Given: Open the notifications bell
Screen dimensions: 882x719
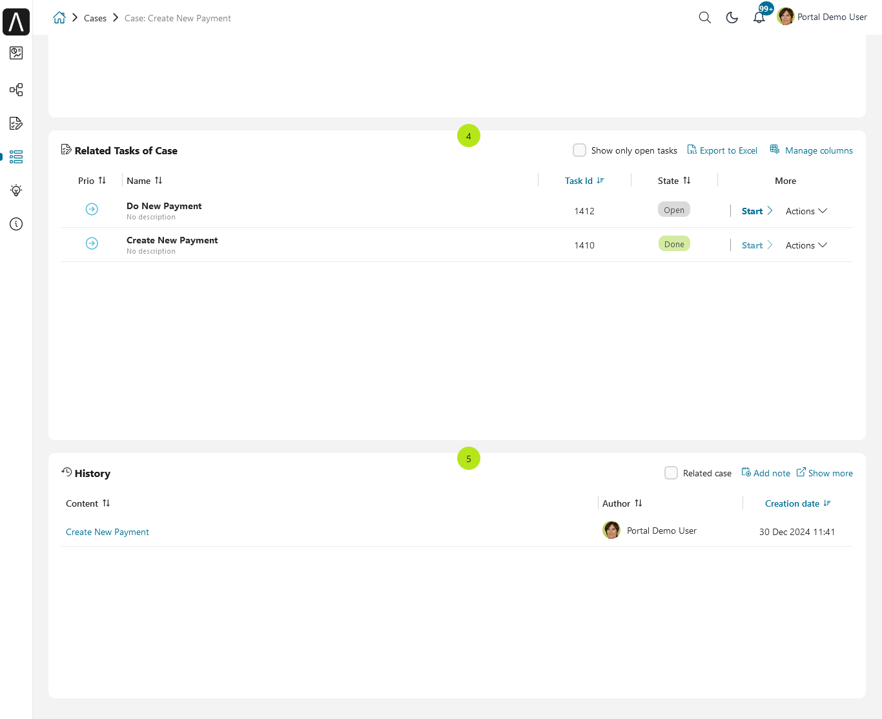Looking at the screenshot, I should (x=759, y=17).
